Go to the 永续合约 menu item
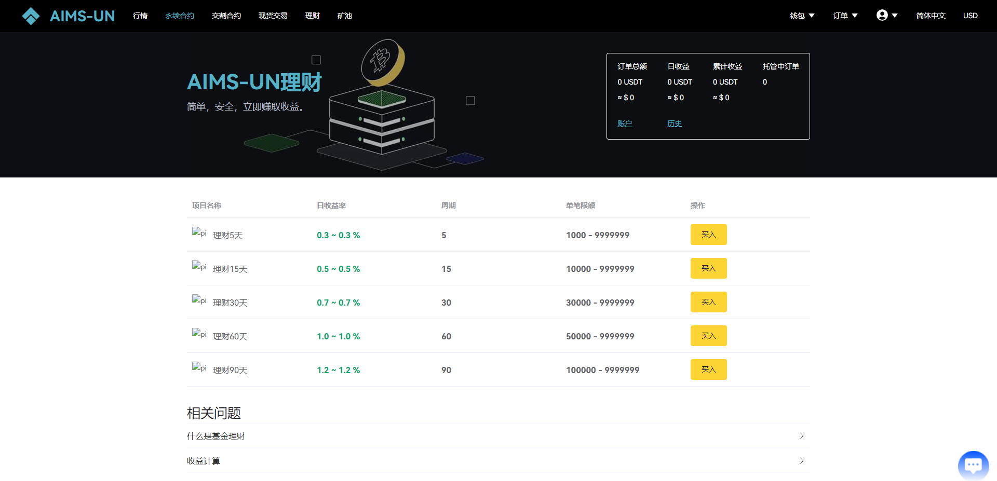The height and width of the screenshot is (481, 997). (180, 16)
